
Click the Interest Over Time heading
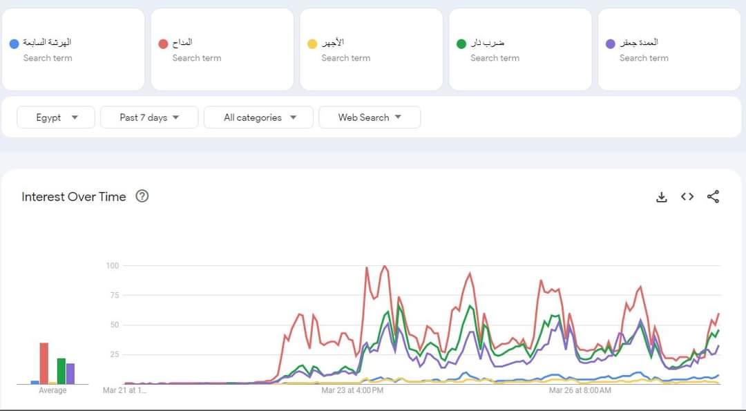(74, 197)
